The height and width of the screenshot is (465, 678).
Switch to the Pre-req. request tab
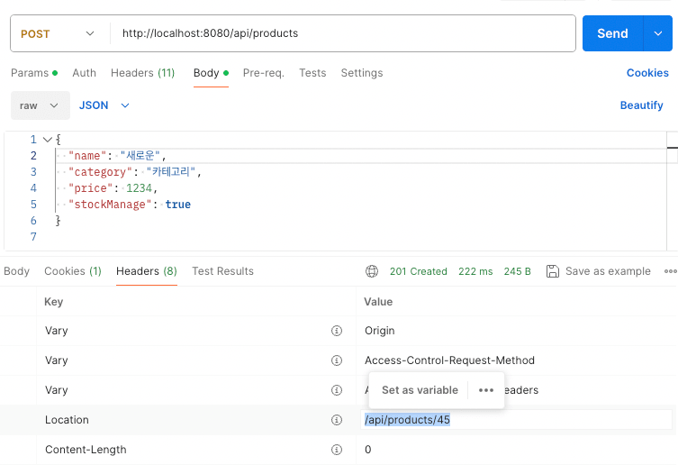pyautogui.click(x=263, y=73)
